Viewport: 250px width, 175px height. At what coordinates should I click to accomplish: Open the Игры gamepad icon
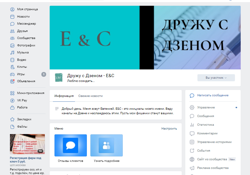click(12, 74)
